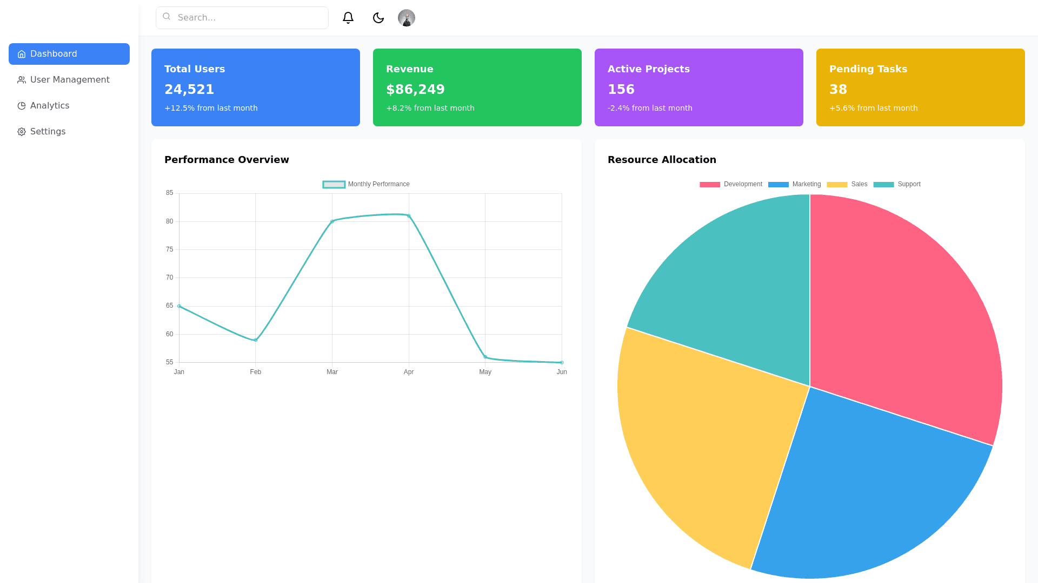Go to the Analytics page

[50, 106]
